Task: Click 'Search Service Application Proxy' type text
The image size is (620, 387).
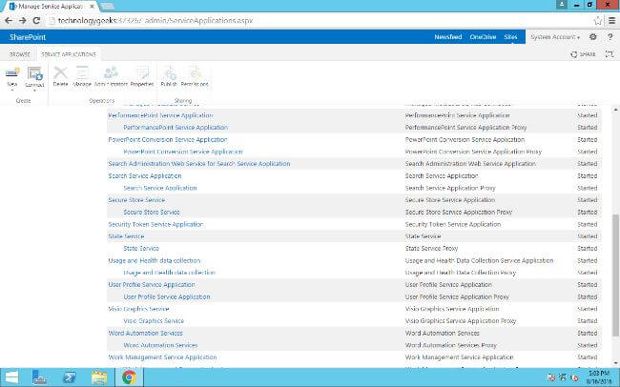Action: tap(450, 188)
